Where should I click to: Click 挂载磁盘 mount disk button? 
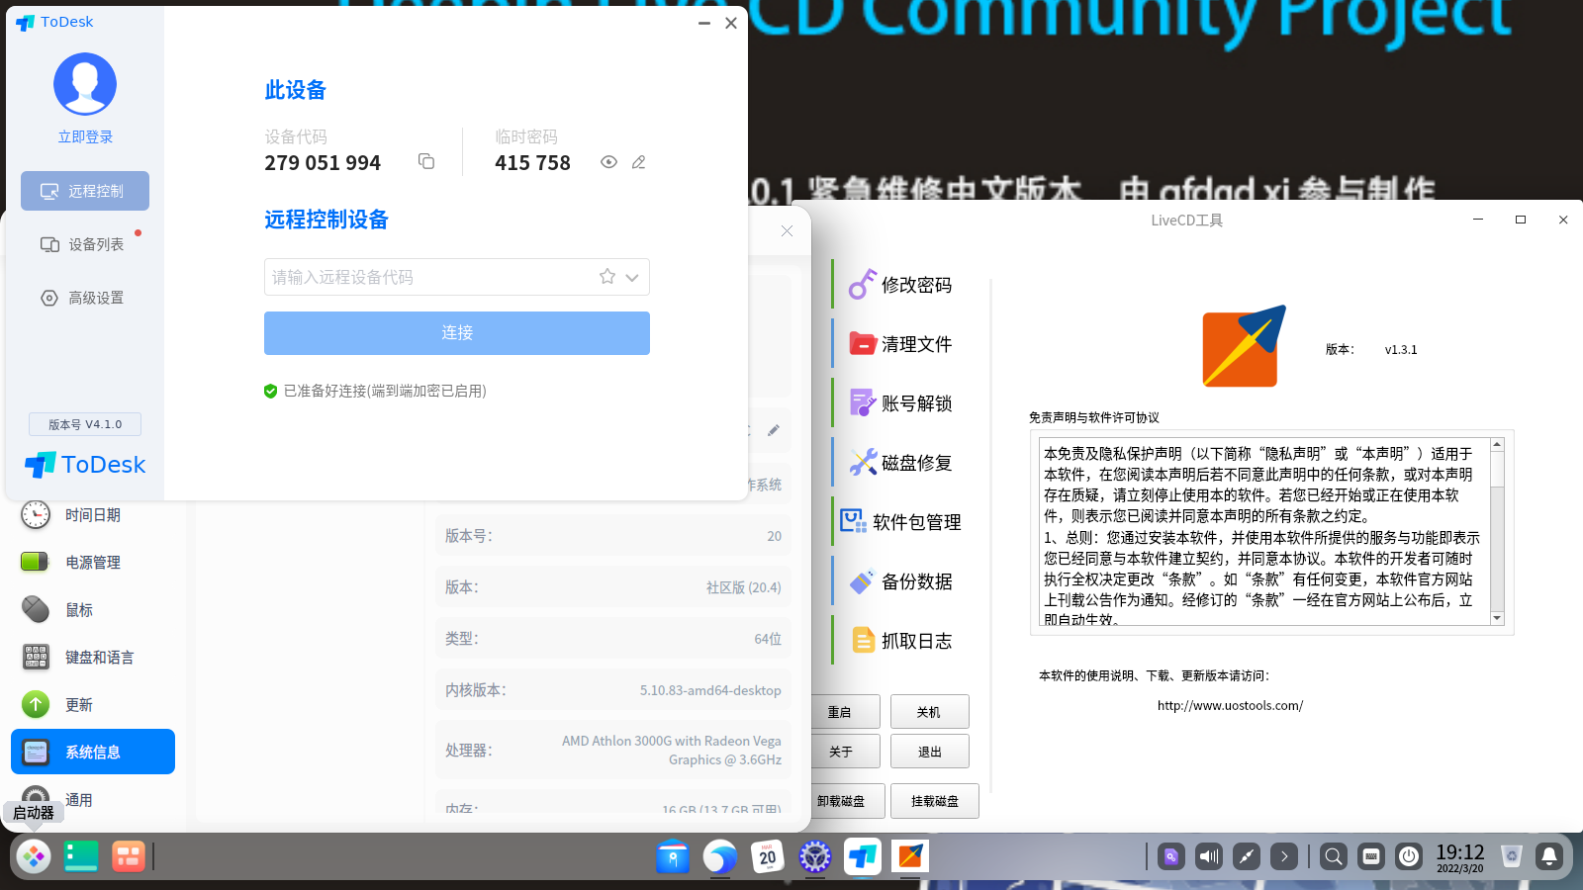(x=934, y=801)
